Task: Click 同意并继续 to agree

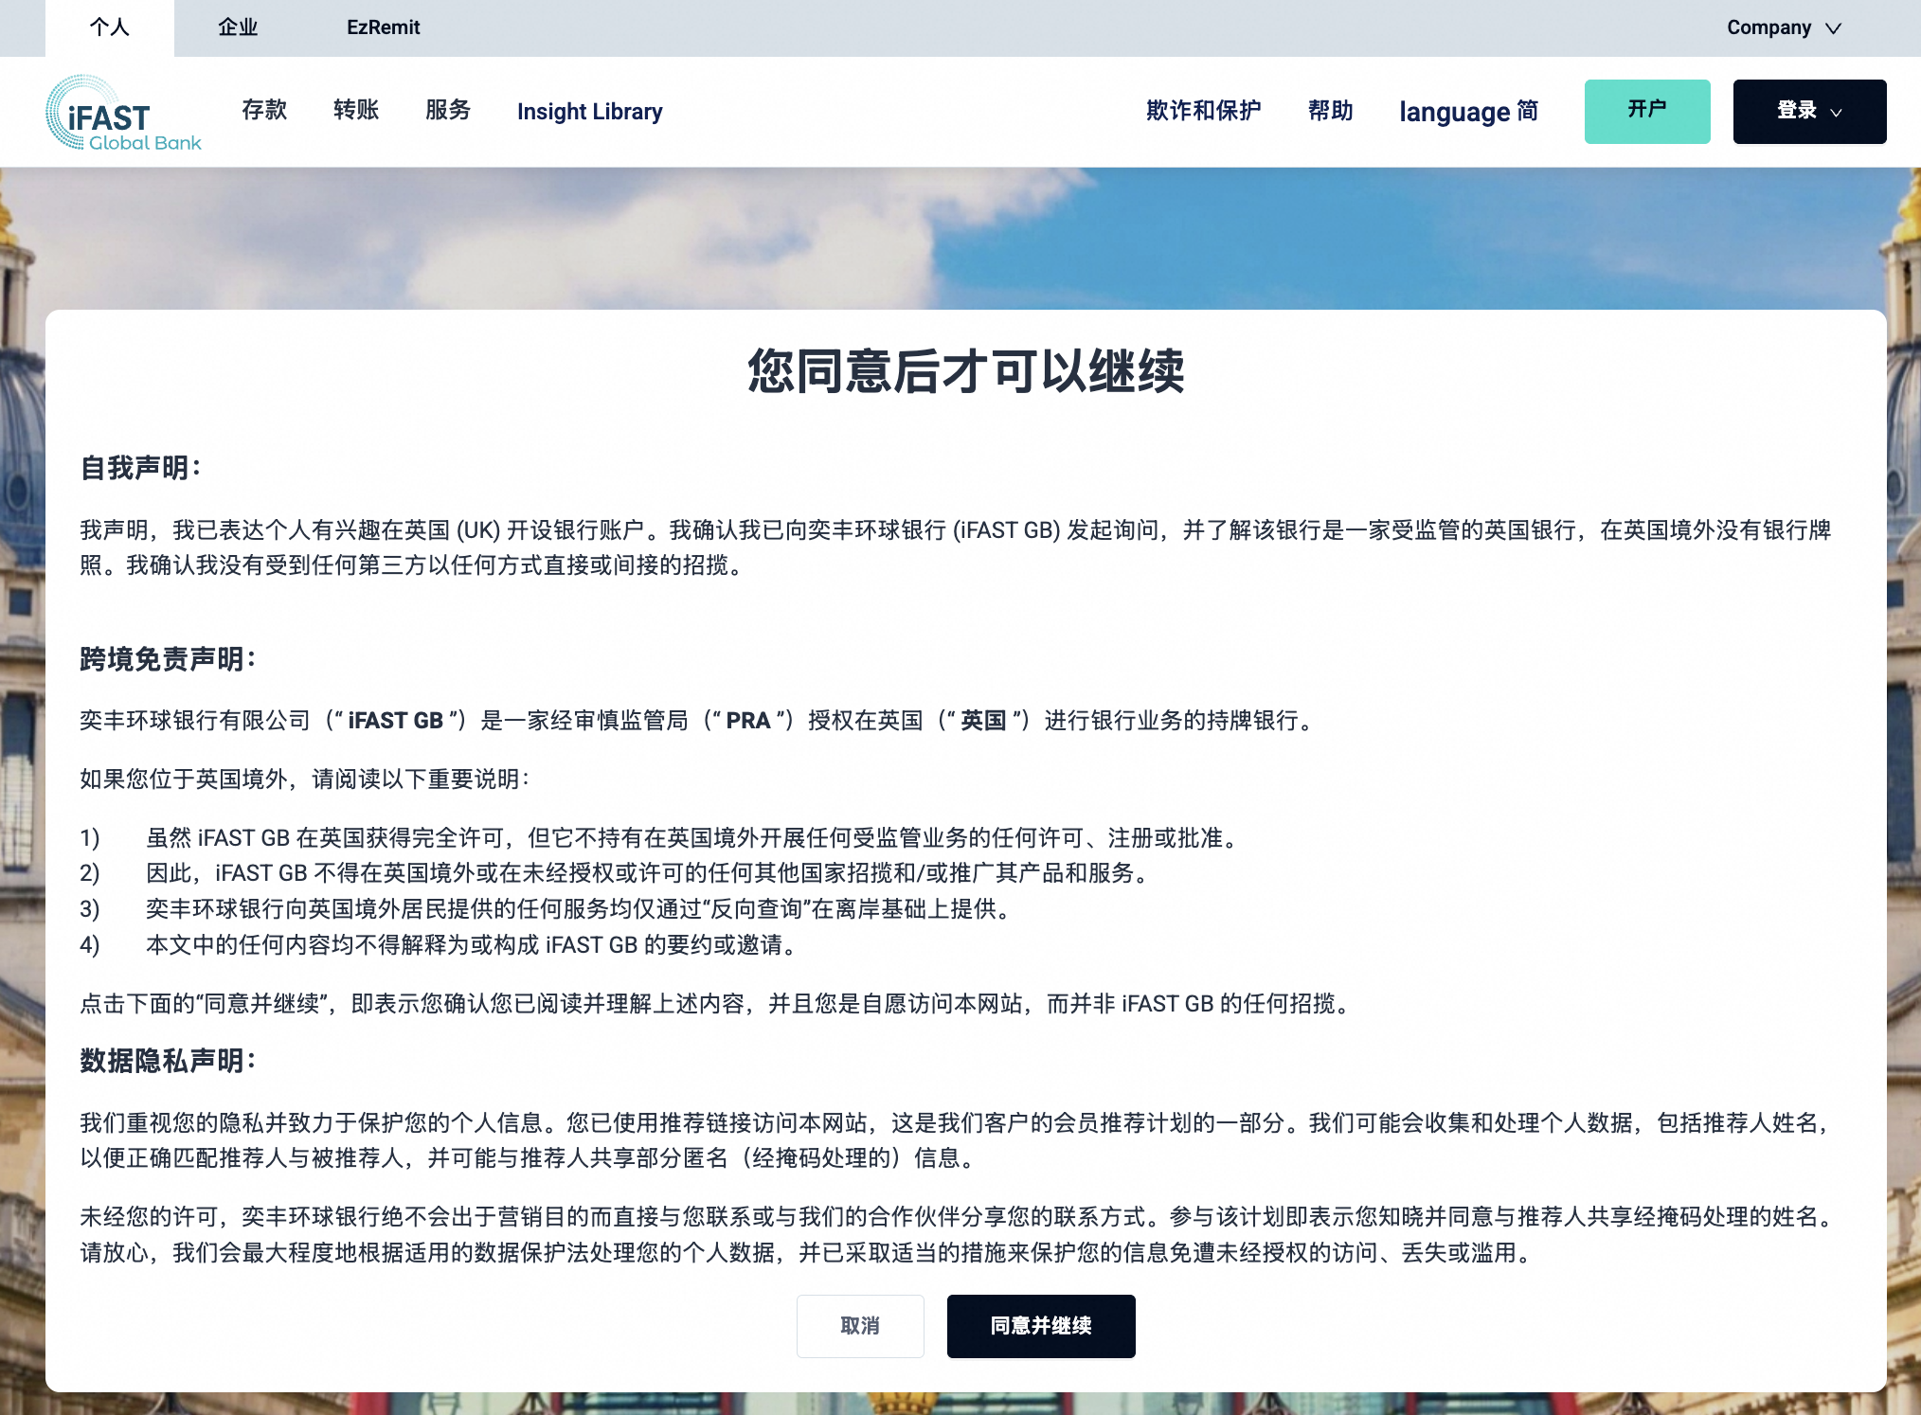Action: pyautogui.click(x=1040, y=1325)
